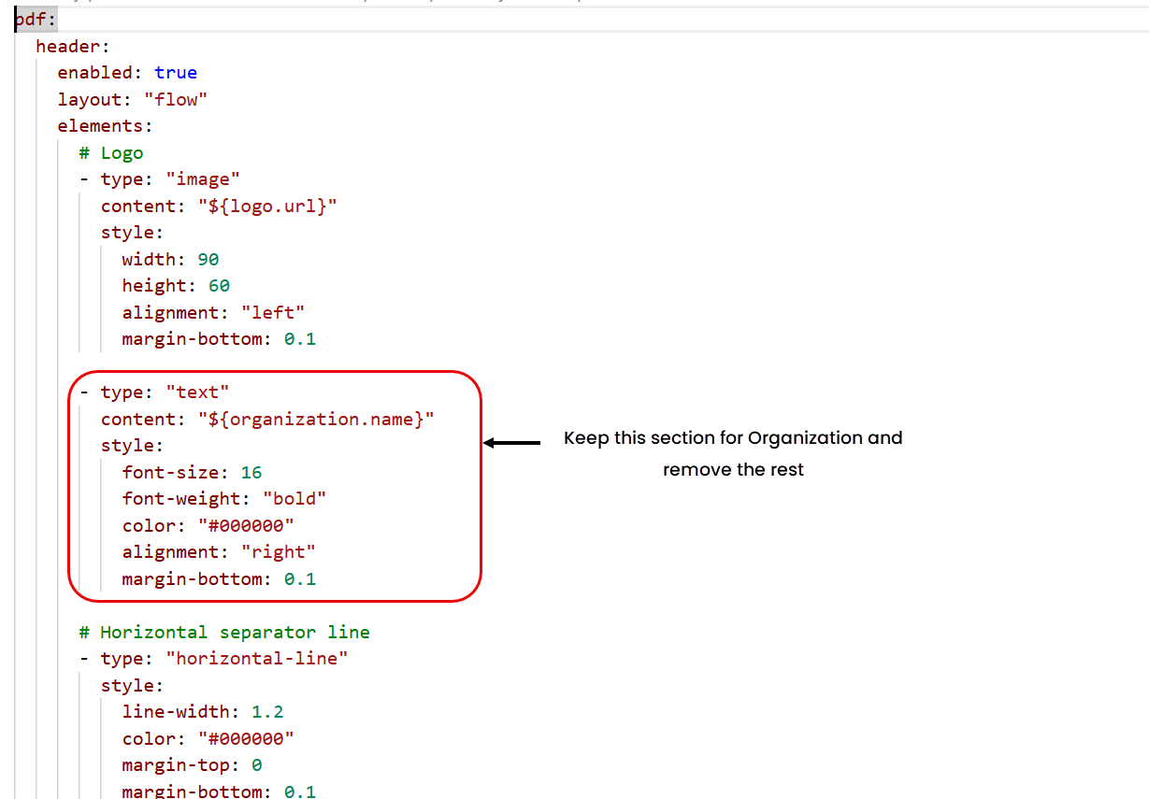Click the "${logo.url}" content string
Viewport: 1149px width, 799px height.
click(x=266, y=206)
